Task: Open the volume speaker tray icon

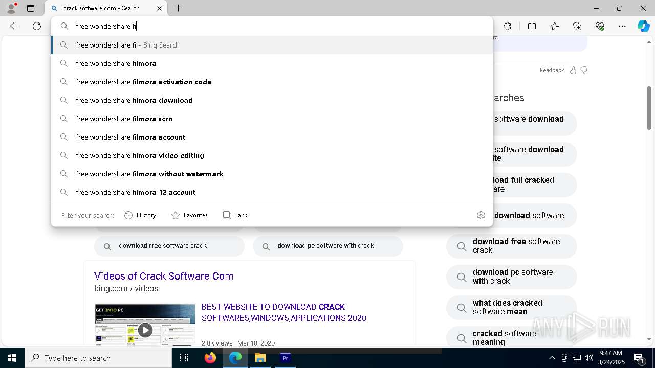Action: pyautogui.click(x=589, y=358)
